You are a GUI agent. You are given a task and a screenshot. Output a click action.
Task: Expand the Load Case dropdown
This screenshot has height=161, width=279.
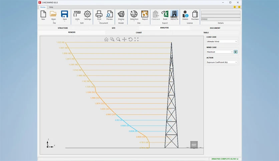[x=222, y=42]
